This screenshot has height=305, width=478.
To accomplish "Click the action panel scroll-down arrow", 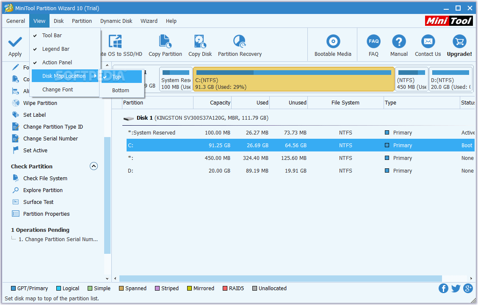I will tap(107, 278).
